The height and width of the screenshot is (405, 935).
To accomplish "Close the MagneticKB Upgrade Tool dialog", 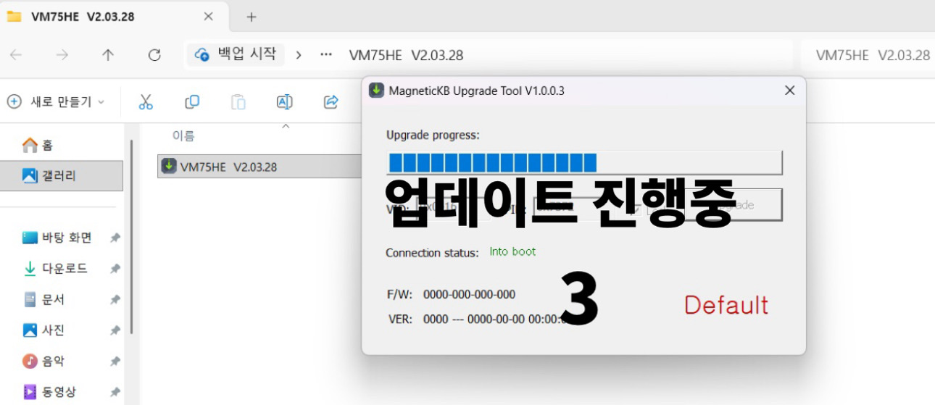I will coord(790,91).
